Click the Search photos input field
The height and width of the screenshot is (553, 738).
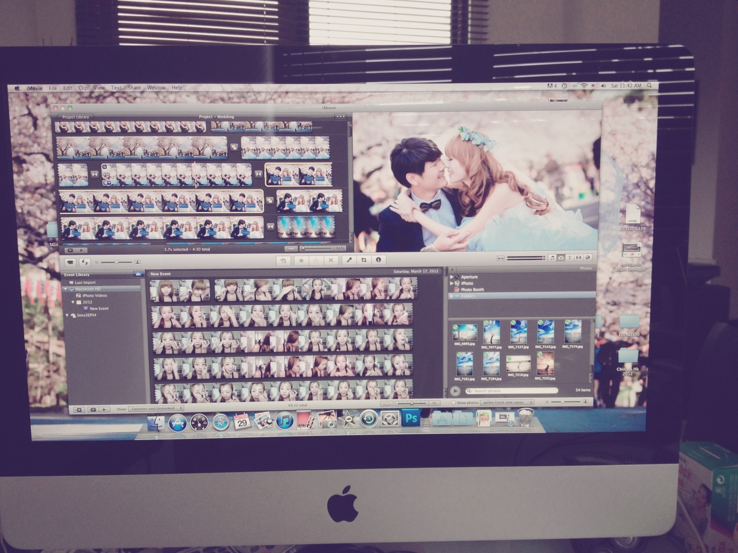(512, 391)
